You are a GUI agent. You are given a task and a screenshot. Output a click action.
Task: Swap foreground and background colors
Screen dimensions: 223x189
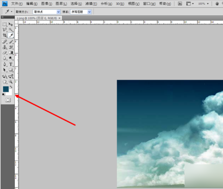[x=11, y=87]
